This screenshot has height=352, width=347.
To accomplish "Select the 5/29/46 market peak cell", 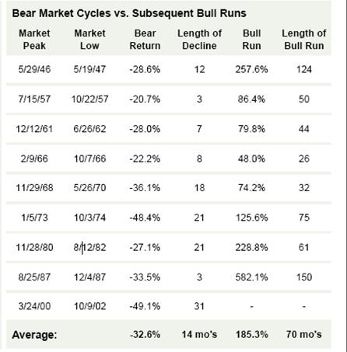I will coord(34,69).
